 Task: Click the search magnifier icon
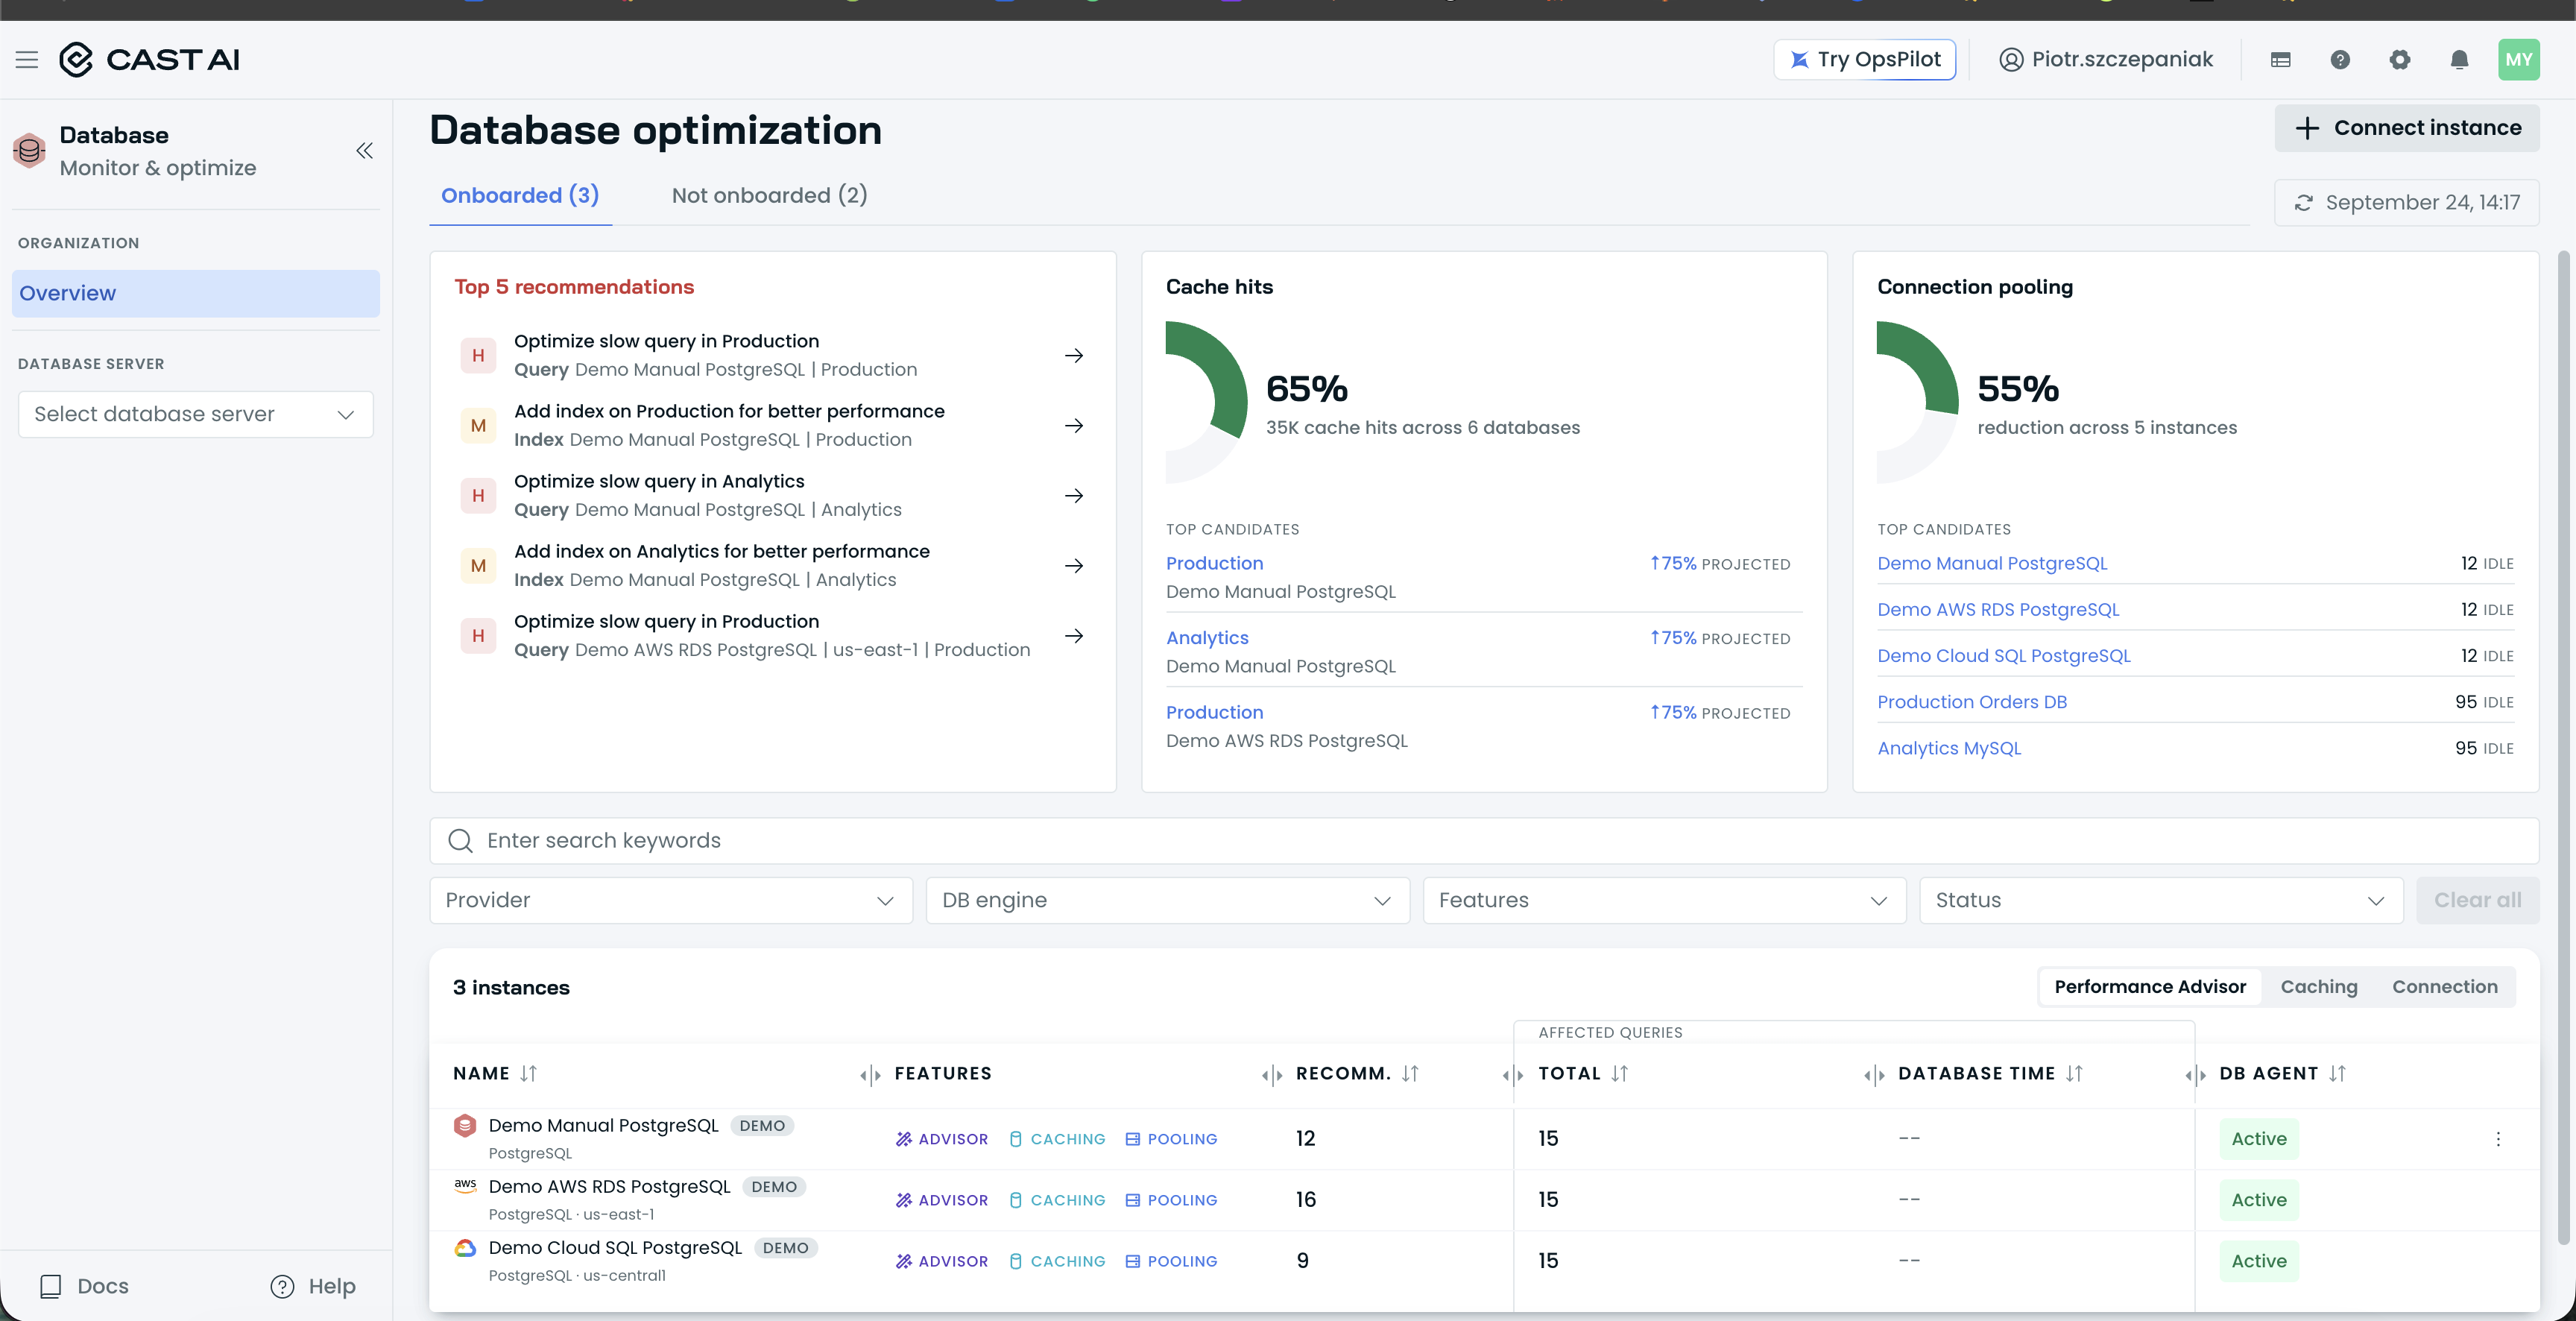460,841
